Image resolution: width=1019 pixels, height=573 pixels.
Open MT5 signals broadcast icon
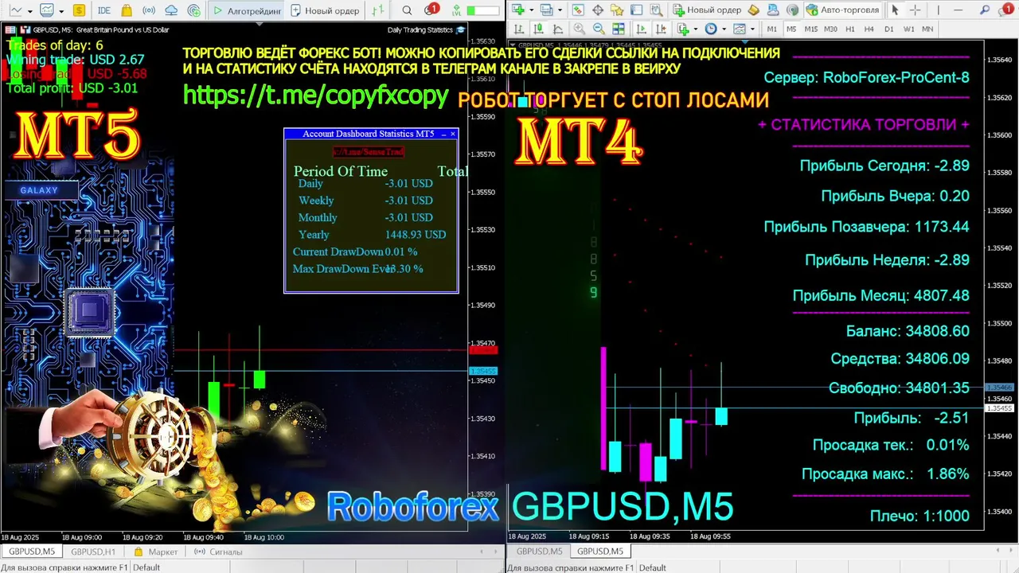[x=149, y=10]
